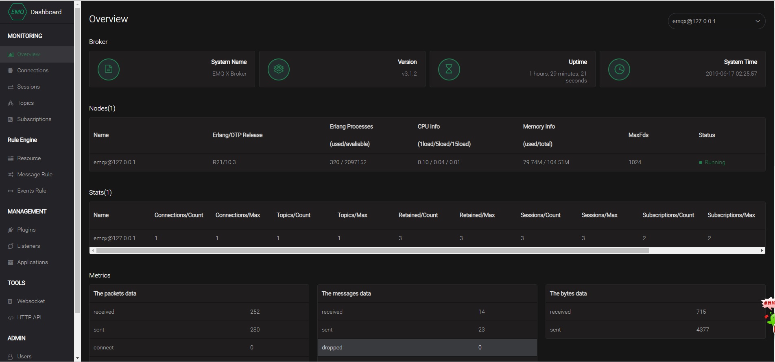Navigate to Topics
This screenshot has height=362, width=775.
click(x=37, y=103)
